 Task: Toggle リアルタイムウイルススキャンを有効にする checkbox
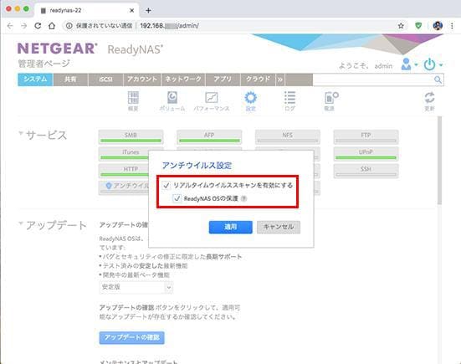click(166, 185)
